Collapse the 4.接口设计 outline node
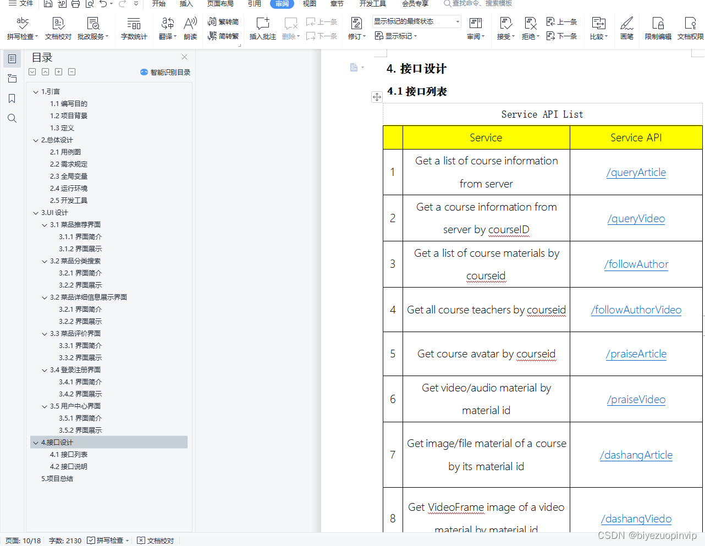Viewport: 705px width, 546px height. pos(36,443)
